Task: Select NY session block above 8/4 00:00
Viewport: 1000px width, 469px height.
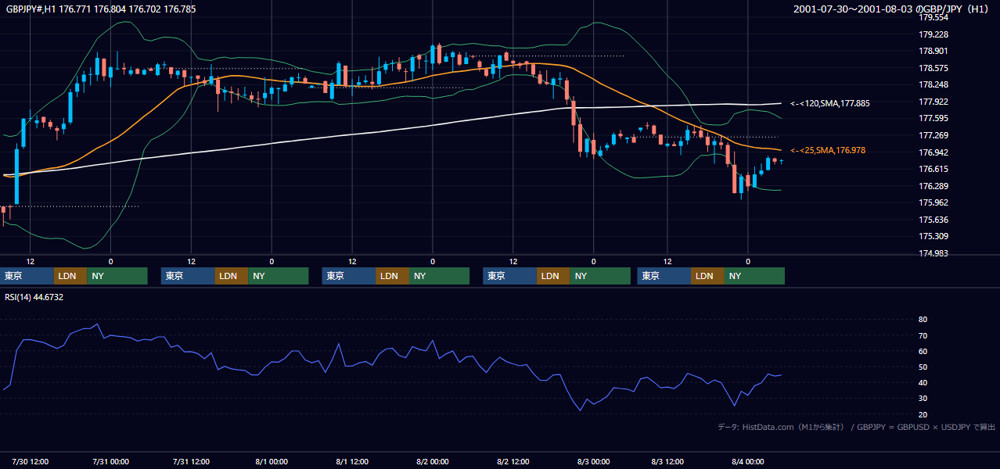Action: pyautogui.click(x=754, y=276)
